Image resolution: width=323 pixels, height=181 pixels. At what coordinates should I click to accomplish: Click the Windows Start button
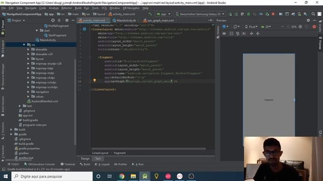[6, 176]
